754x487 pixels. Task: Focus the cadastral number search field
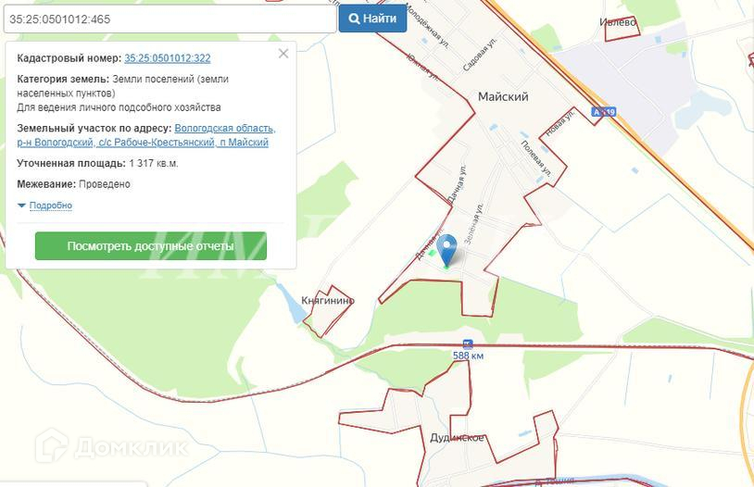(170, 19)
